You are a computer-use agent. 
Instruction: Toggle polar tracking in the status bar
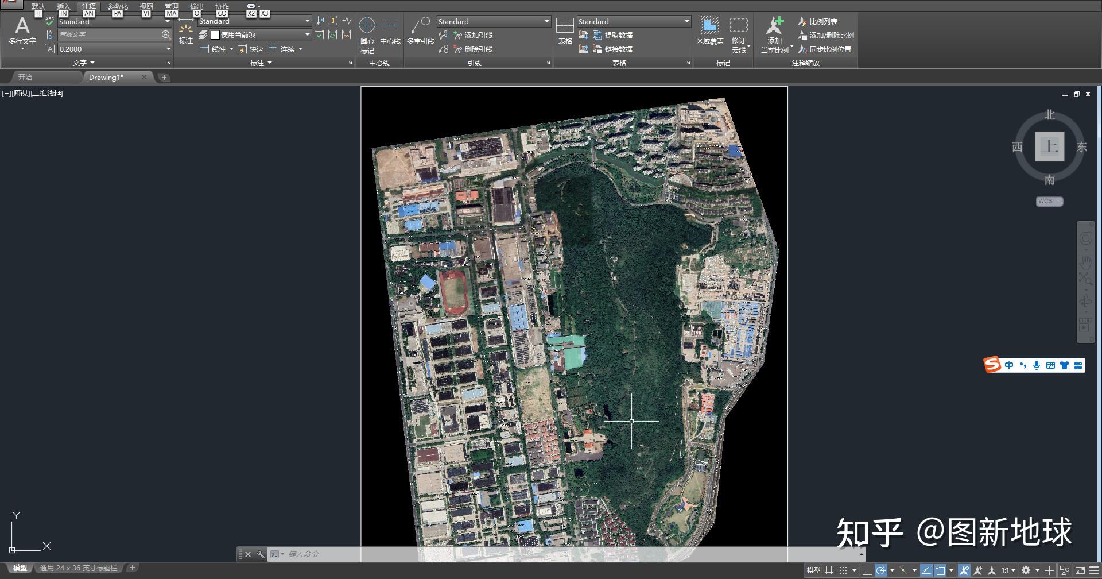pos(881,570)
